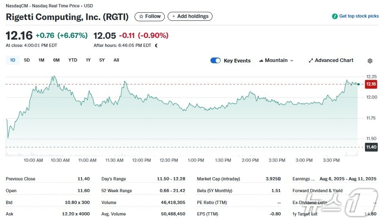The width and height of the screenshot is (383, 222).
Task: Click the 11.40 previous close chart label
Action: (x=371, y=147)
